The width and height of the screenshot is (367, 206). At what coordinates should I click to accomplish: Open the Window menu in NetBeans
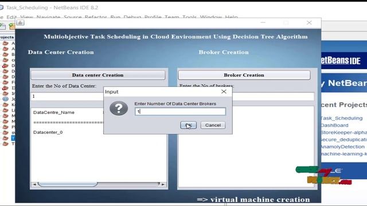click(x=211, y=17)
